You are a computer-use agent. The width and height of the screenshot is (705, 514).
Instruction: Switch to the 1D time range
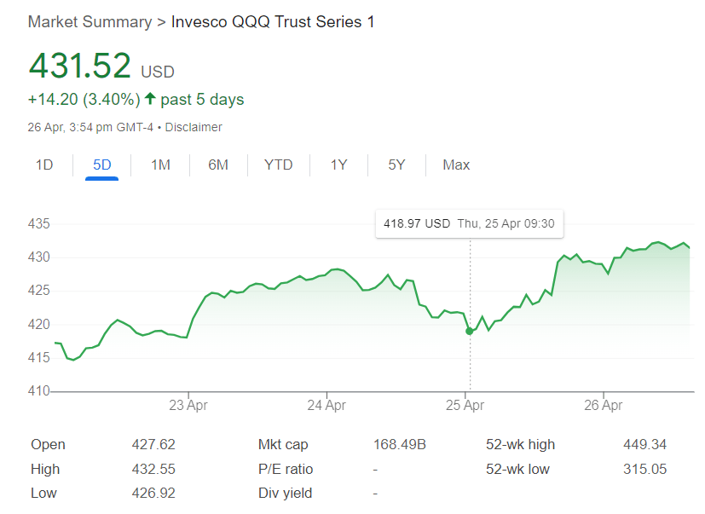[x=44, y=165]
